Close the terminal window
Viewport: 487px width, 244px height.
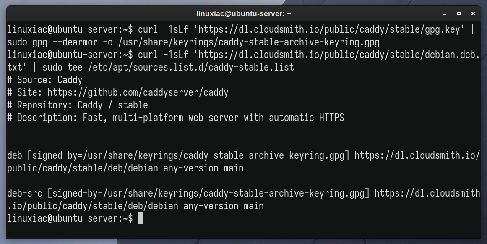coord(473,13)
